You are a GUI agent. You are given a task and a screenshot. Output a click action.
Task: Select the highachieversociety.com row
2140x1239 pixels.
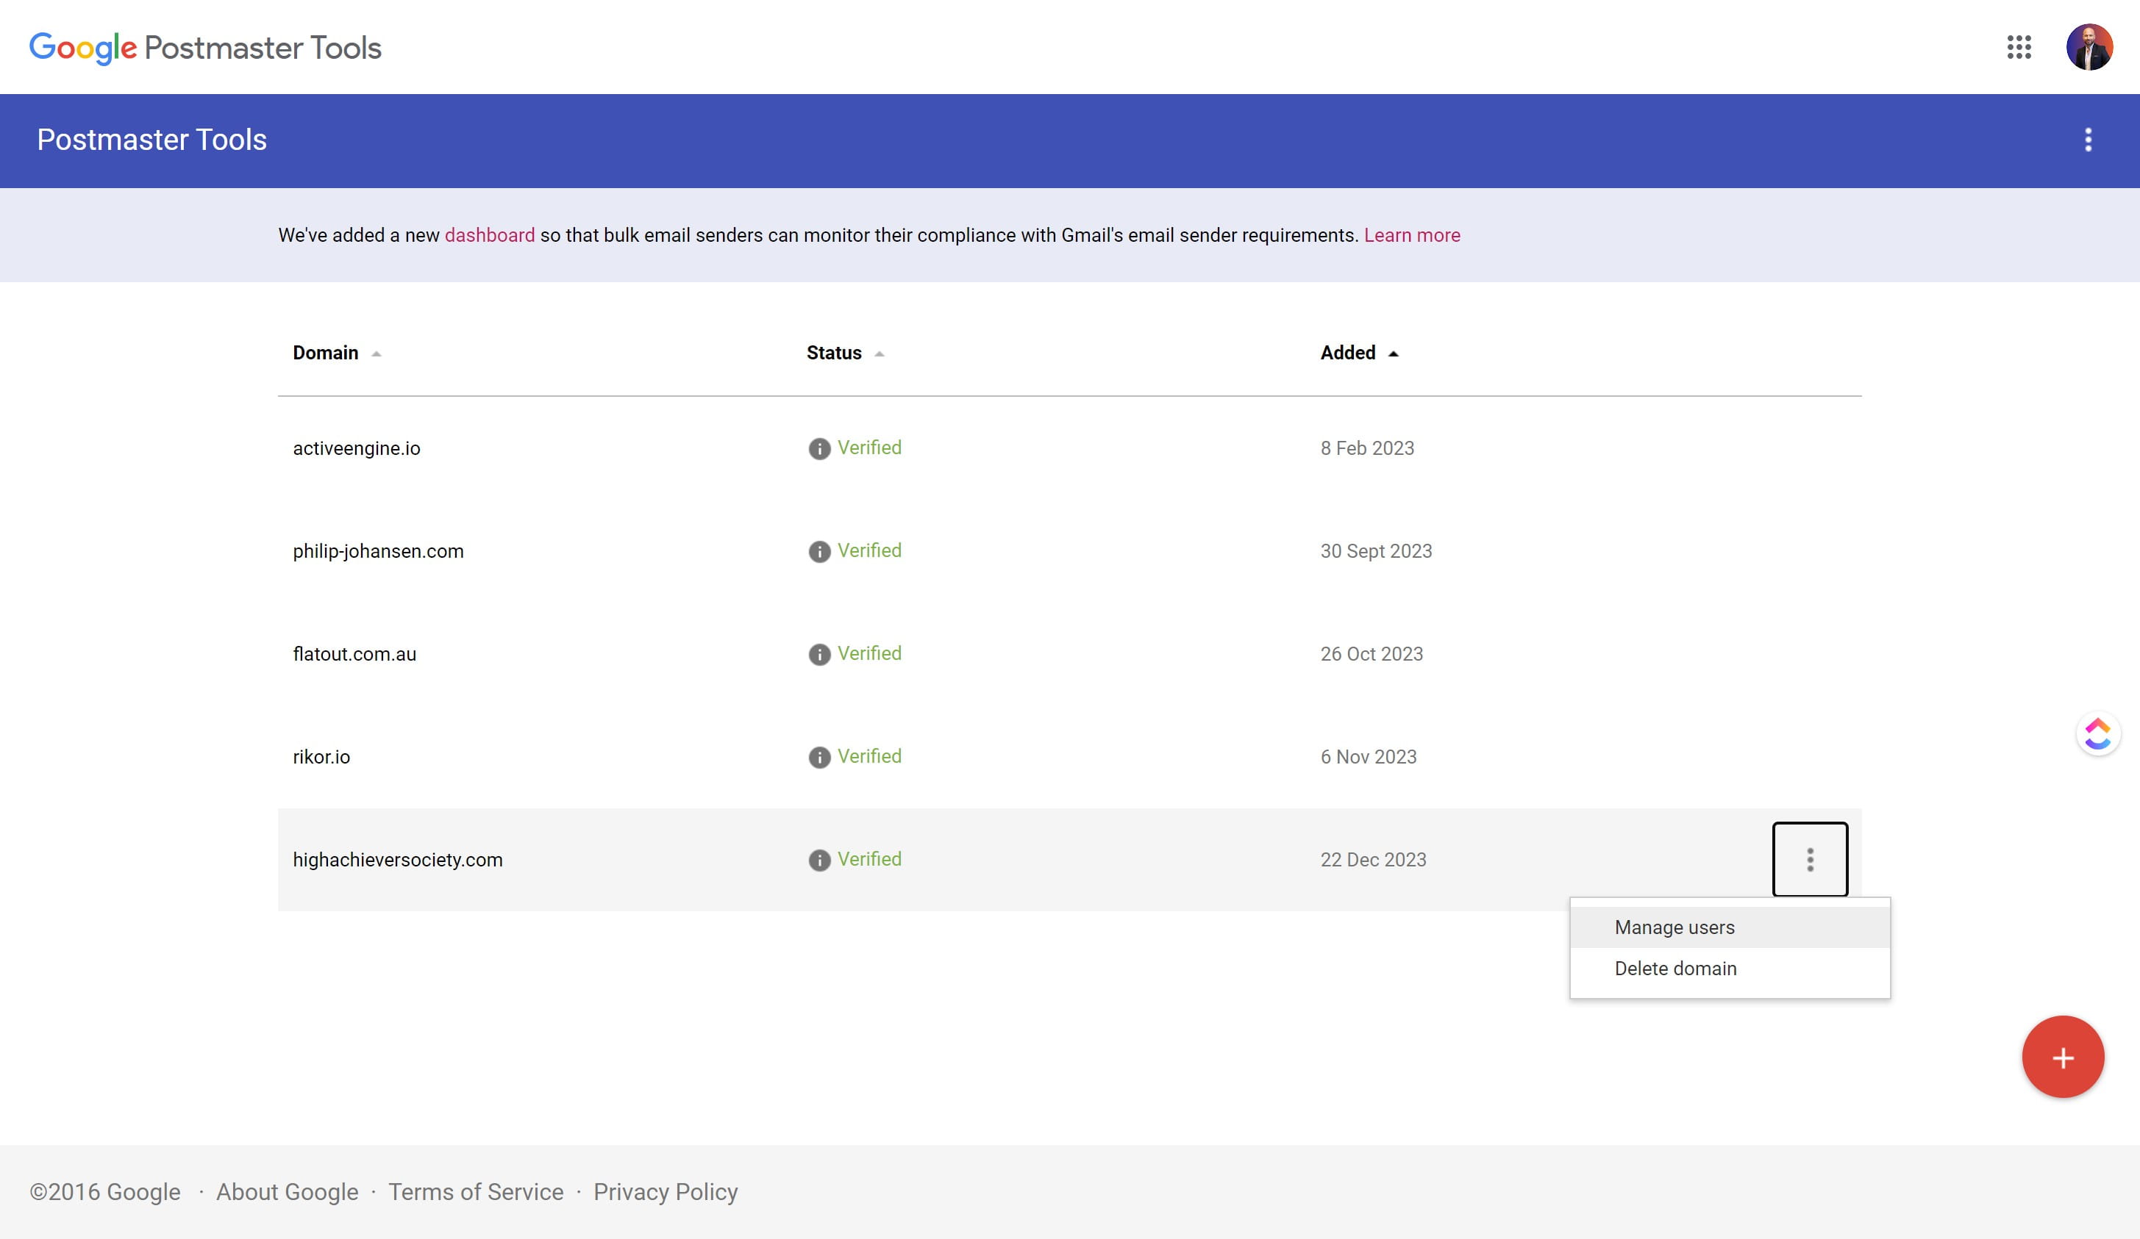coord(397,860)
